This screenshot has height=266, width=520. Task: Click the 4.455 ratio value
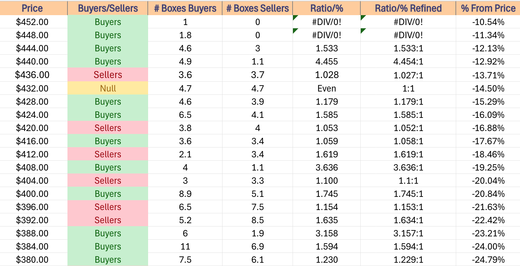327,62
